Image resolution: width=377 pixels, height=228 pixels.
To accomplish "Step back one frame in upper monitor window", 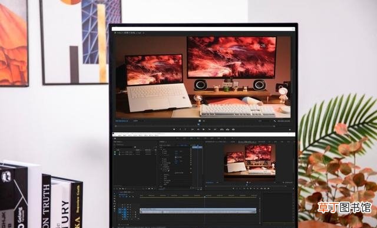I will (x=199, y=130).
